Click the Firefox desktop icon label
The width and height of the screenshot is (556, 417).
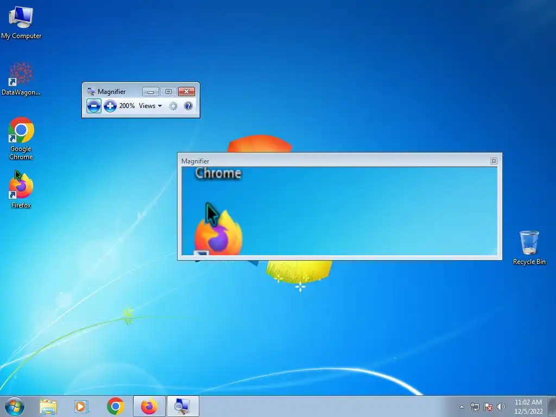[21, 205]
